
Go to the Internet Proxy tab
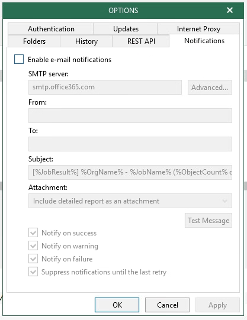coord(198,29)
